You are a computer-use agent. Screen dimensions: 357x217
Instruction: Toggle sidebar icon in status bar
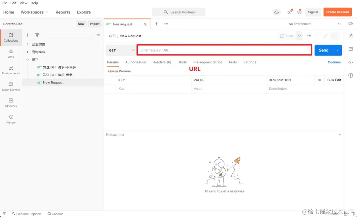[5, 214]
